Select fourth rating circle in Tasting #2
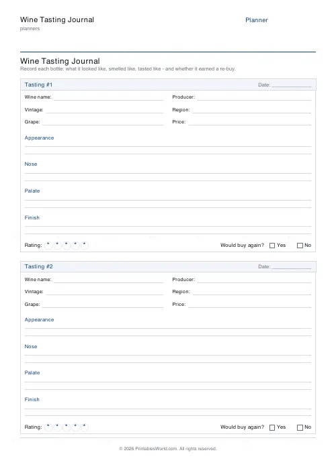336x475 pixels. 75,427
